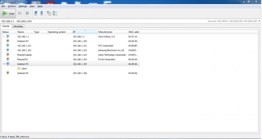
Task: Click the Advanced IP Scanner title bar icon
Action: click(x=2, y=2)
